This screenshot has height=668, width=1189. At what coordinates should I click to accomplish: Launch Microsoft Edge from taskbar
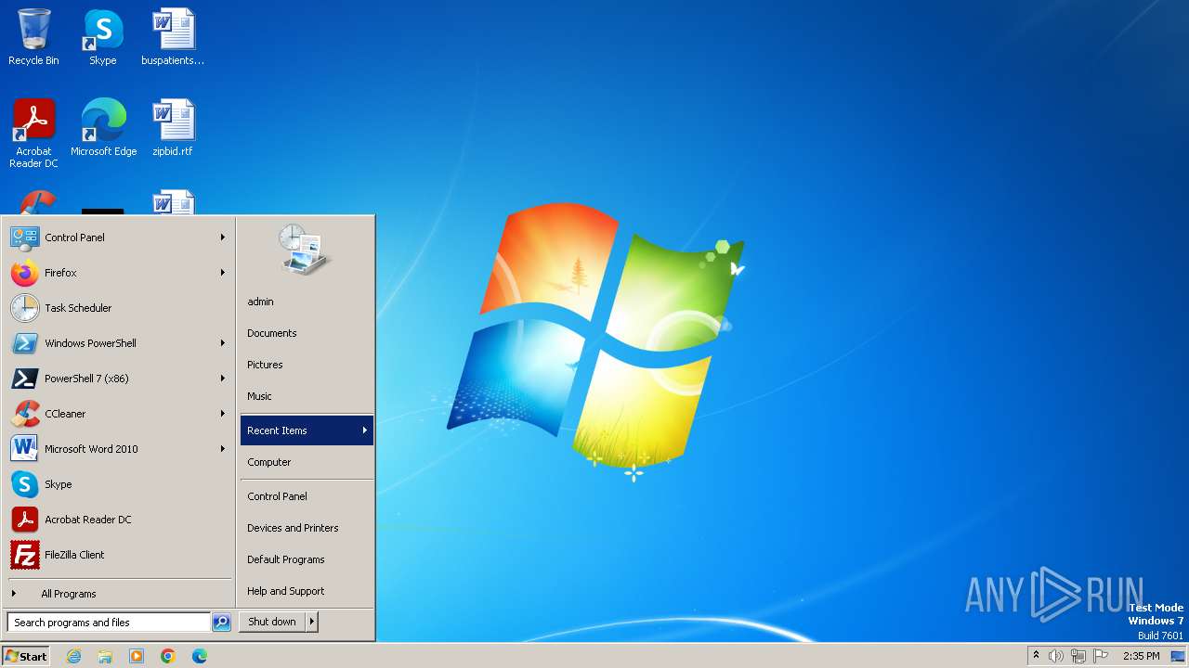click(x=200, y=656)
